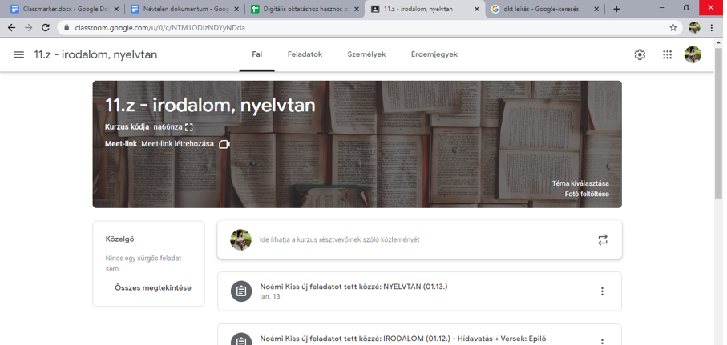Image resolution: width=727 pixels, height=345 pixels.
Task: Open a new browser tab
Action: (616, 10)
